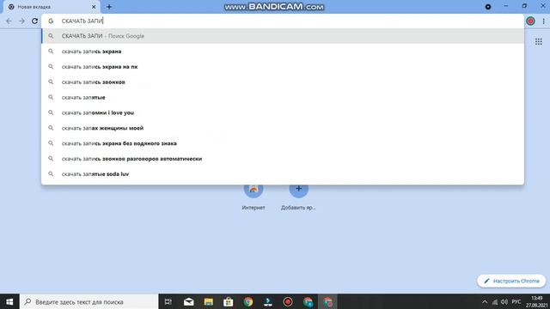This screenshot has height=309, width=550.
Task: Open Google Chrome taskbar icon
Action: (248, 301)
